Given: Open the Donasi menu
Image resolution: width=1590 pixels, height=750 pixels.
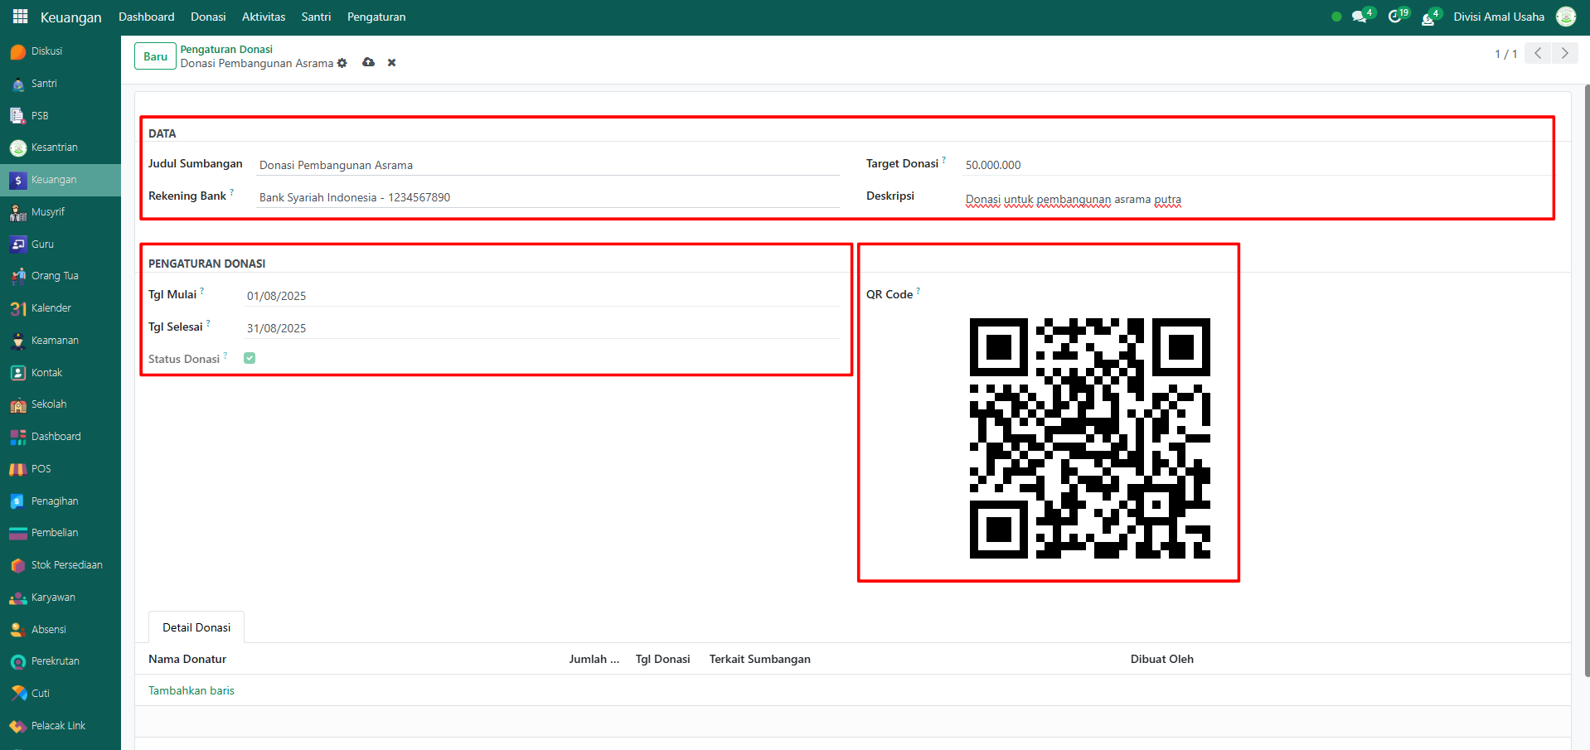Looking at the screenshot, I should 208,17.
